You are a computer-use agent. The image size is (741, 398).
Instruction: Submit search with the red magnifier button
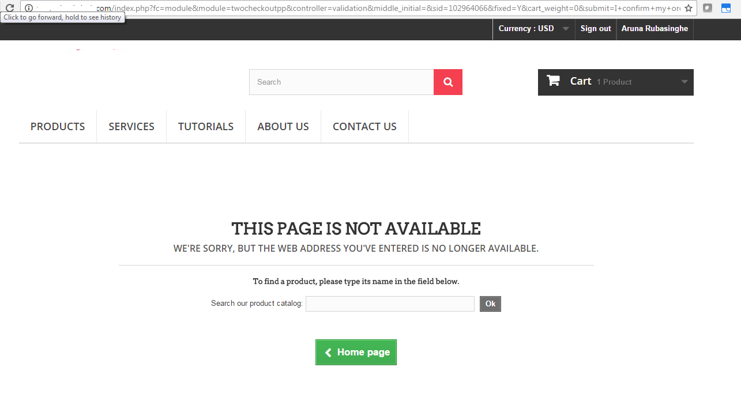(x=448, y=82)
